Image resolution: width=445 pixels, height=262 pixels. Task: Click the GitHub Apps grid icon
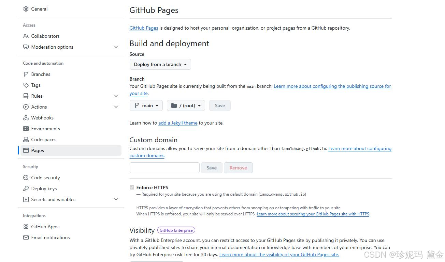[26, 227]
